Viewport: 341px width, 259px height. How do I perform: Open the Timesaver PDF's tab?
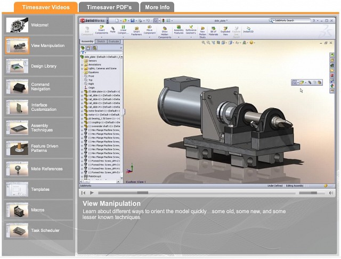click(109, 7)
